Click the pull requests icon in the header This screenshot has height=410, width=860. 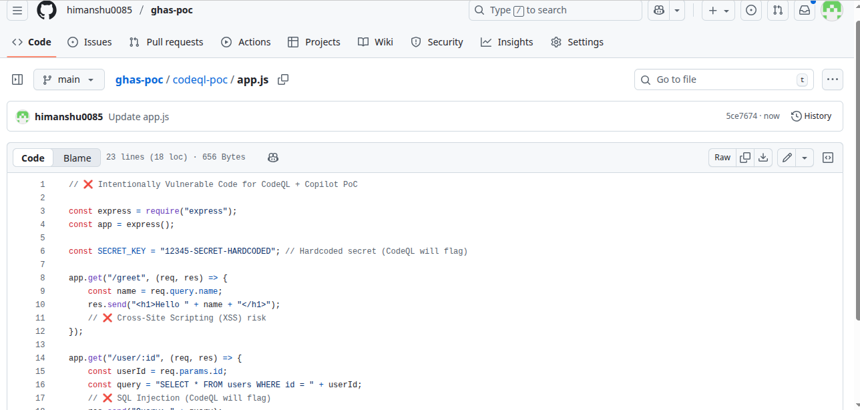click(x=777, y=10)
